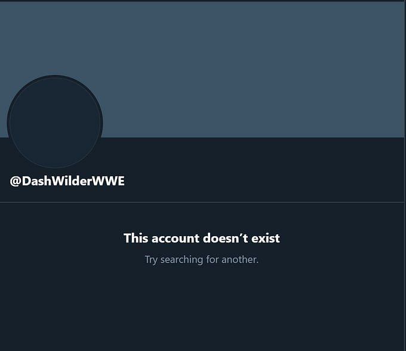The height and width of the screenshot is (351, 406).
Task: Select the word "searching" in the subtitle
Action: point(182,260)
